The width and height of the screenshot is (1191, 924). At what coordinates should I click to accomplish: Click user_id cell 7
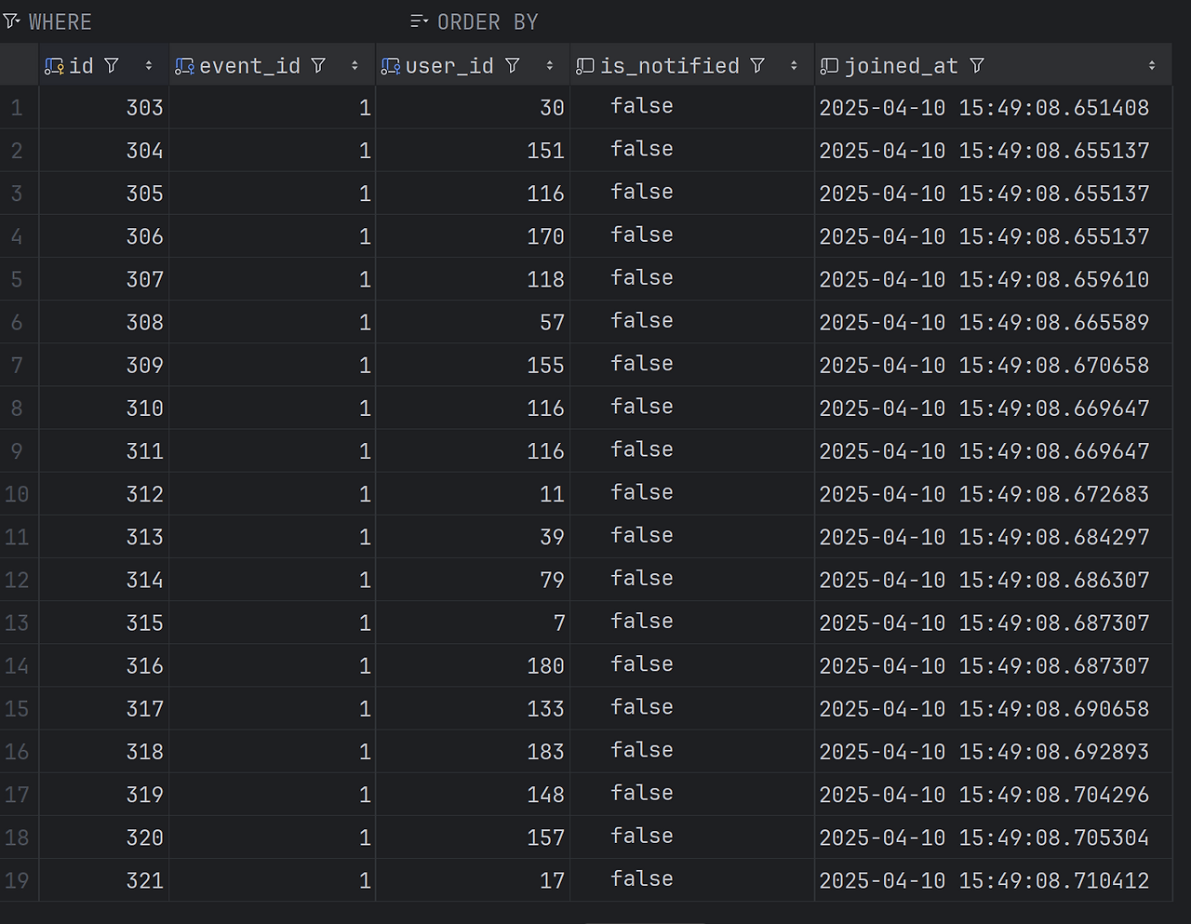point(473,623)
